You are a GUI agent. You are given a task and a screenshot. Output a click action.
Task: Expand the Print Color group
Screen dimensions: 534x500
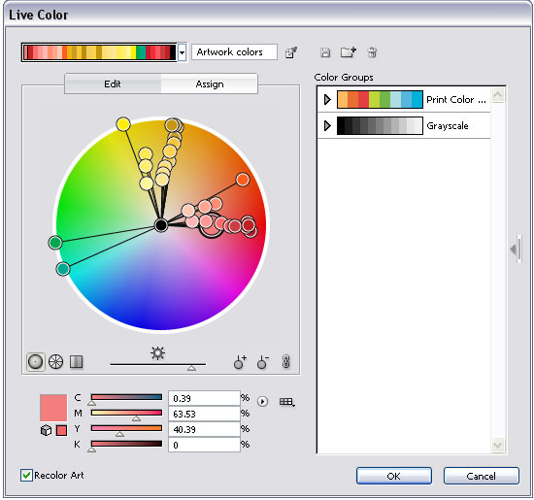pyautogui.click(x=327, y=99)
